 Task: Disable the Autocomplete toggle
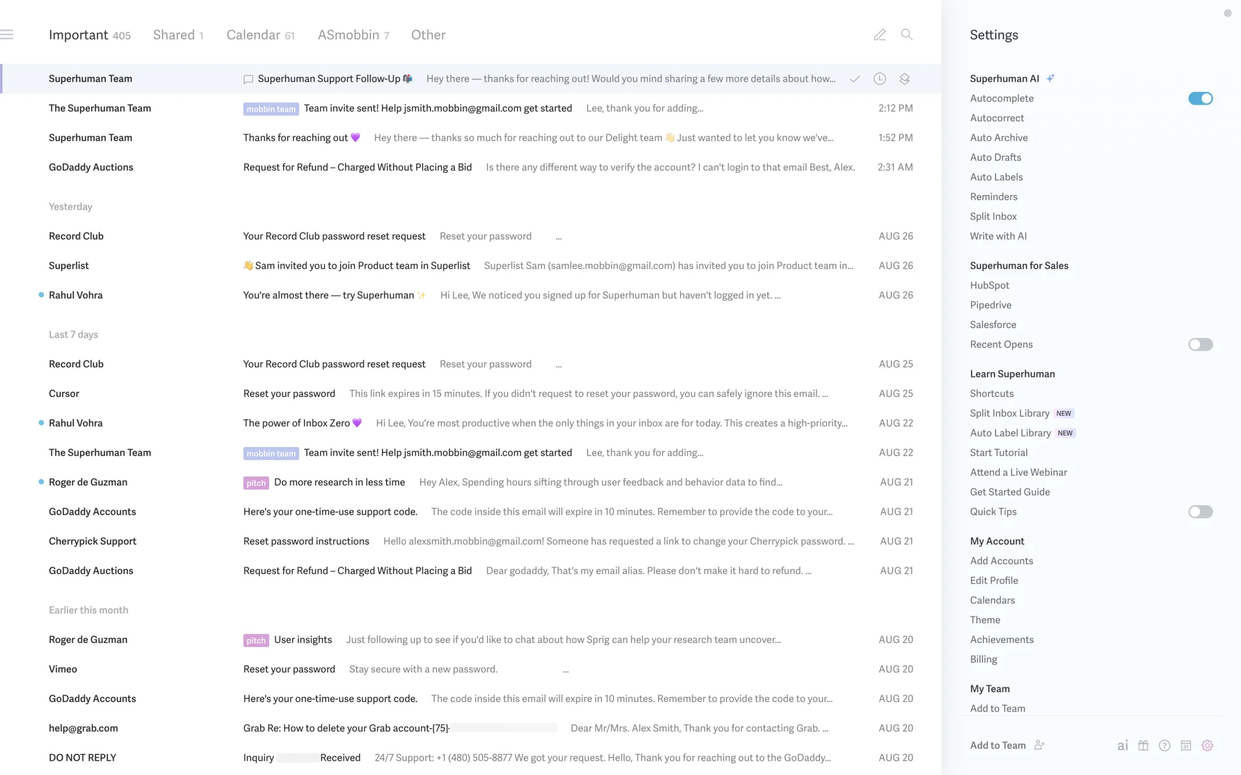[x=1200, y=98]
